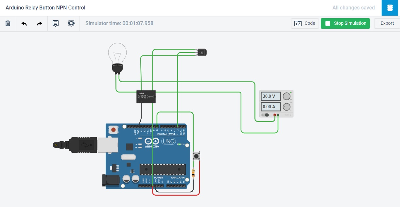Click the All changes saved label
This screenshot has width=400, height=207.
pyautogui.click(x=354, y=7)
